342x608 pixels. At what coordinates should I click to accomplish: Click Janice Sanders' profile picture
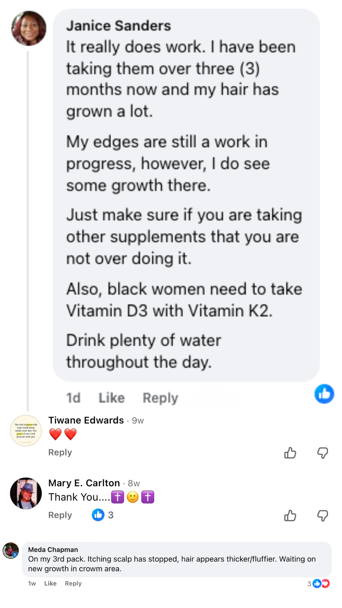coord(29,28)
